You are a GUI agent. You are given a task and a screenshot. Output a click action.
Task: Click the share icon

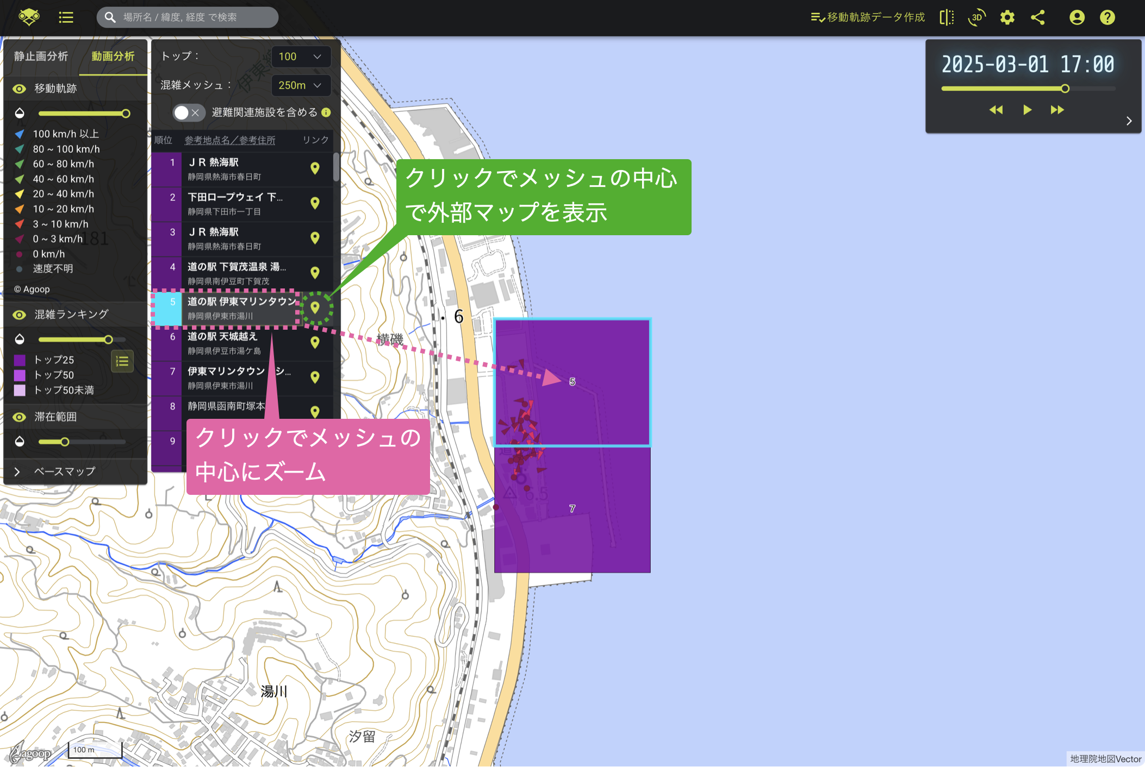point(1038,17)
